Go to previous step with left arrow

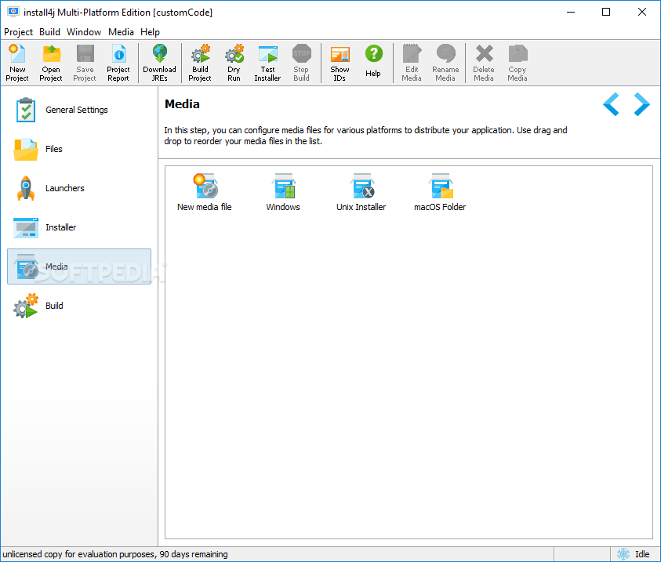pos(611,104)
